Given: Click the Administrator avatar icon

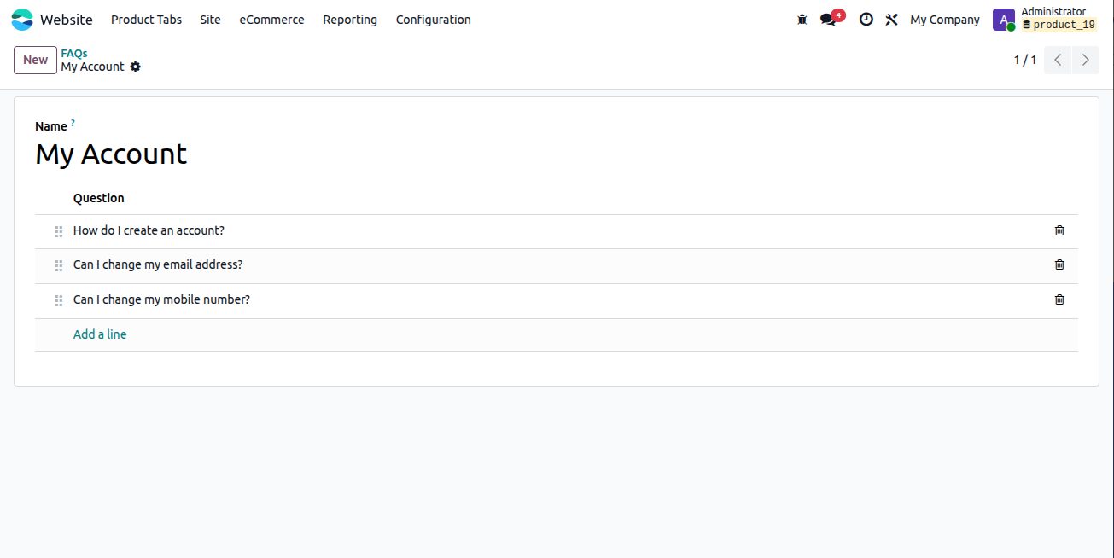Looking at the screenshot, I should (1004, 20).
